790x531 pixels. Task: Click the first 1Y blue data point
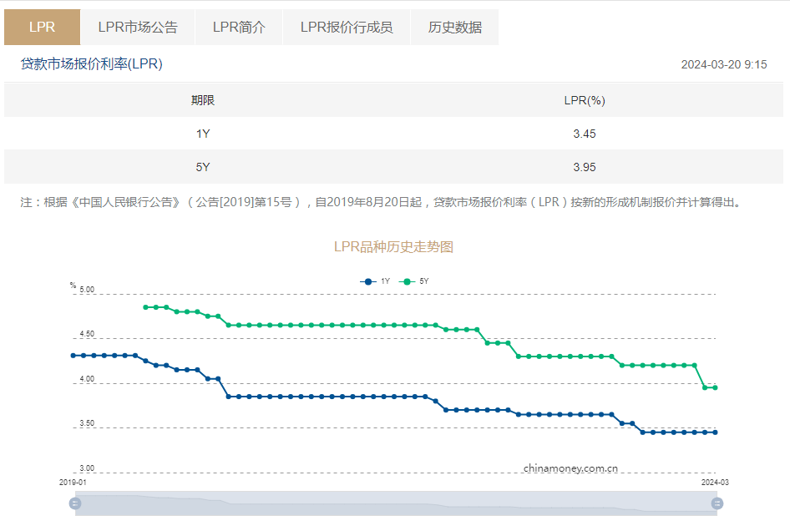pyautogui.click(x=73, y=356)
